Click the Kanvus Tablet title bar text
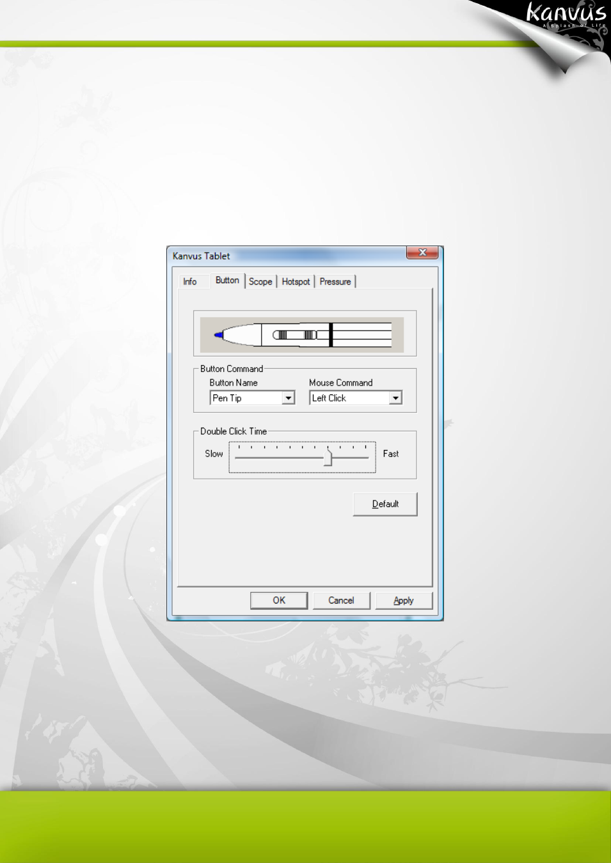The image size is (611, 863). 201,256
